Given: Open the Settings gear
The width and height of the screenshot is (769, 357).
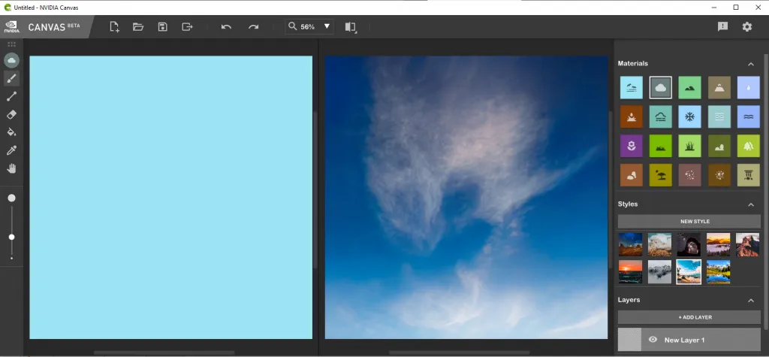Looking at the screenshot, I should [x=747, y=27].
